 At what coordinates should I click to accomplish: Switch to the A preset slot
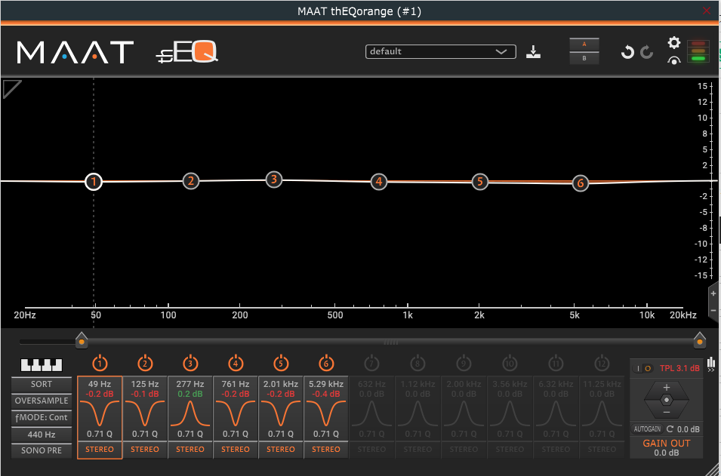[584, 45]
